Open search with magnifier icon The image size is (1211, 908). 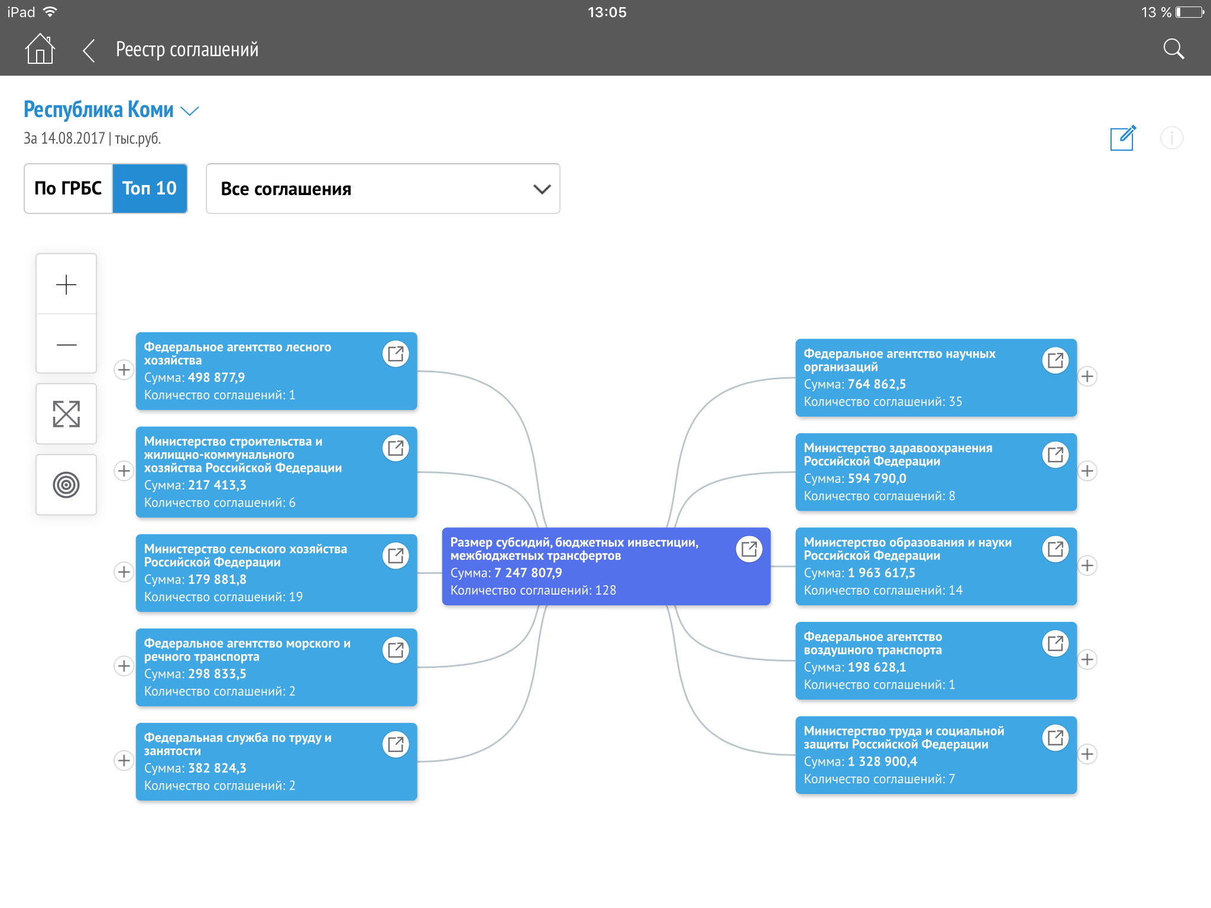tap(1173, 49)
